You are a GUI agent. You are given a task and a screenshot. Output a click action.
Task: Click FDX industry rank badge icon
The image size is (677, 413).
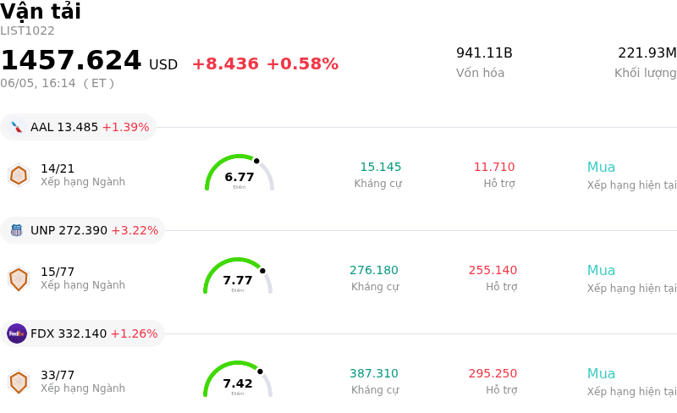pyautogui.click(x=19, y=382)
